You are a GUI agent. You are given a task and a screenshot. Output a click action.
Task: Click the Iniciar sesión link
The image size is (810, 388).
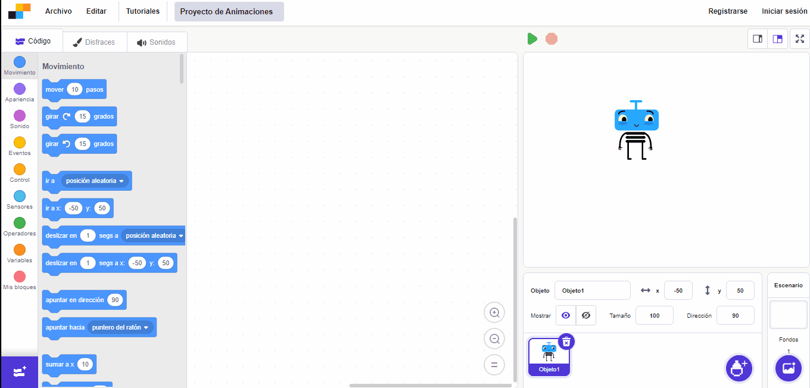click(784, 11)
